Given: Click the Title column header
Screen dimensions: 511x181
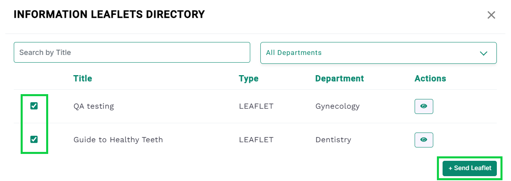Looking at the screenshot, I should (83, 78).
